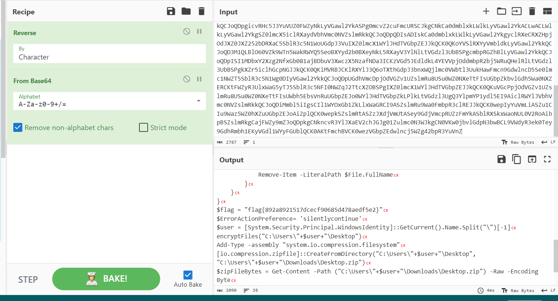
Task: Click the Reverse operation title
Action: click(x=25, y=33)
